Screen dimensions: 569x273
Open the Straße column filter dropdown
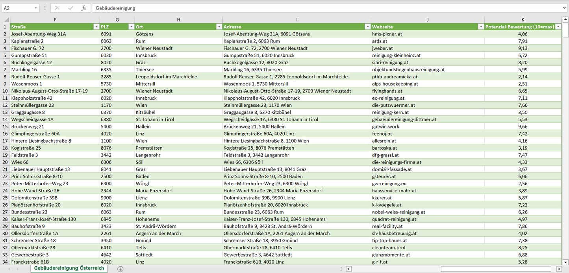(96, 27)
